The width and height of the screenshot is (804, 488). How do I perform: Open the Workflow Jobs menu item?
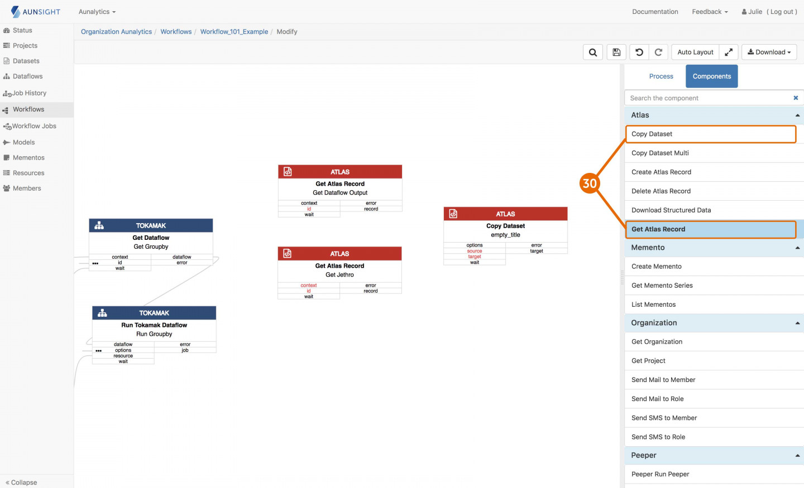[35, 126]
